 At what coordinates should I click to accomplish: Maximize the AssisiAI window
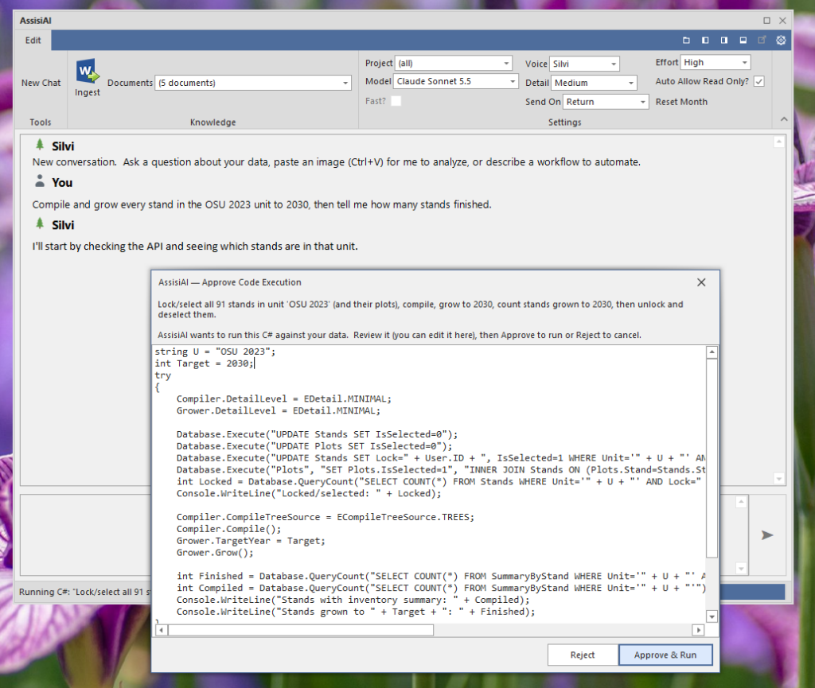[766, 20]
